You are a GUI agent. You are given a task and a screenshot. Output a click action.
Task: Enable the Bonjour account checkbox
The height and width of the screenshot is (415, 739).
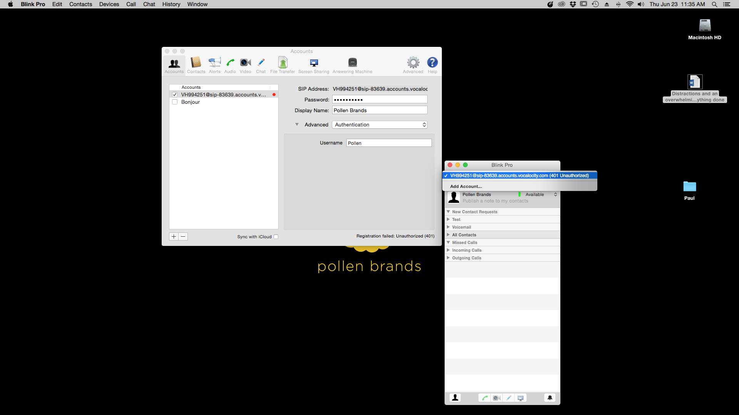pyautogui.click(x=175, y=102)
